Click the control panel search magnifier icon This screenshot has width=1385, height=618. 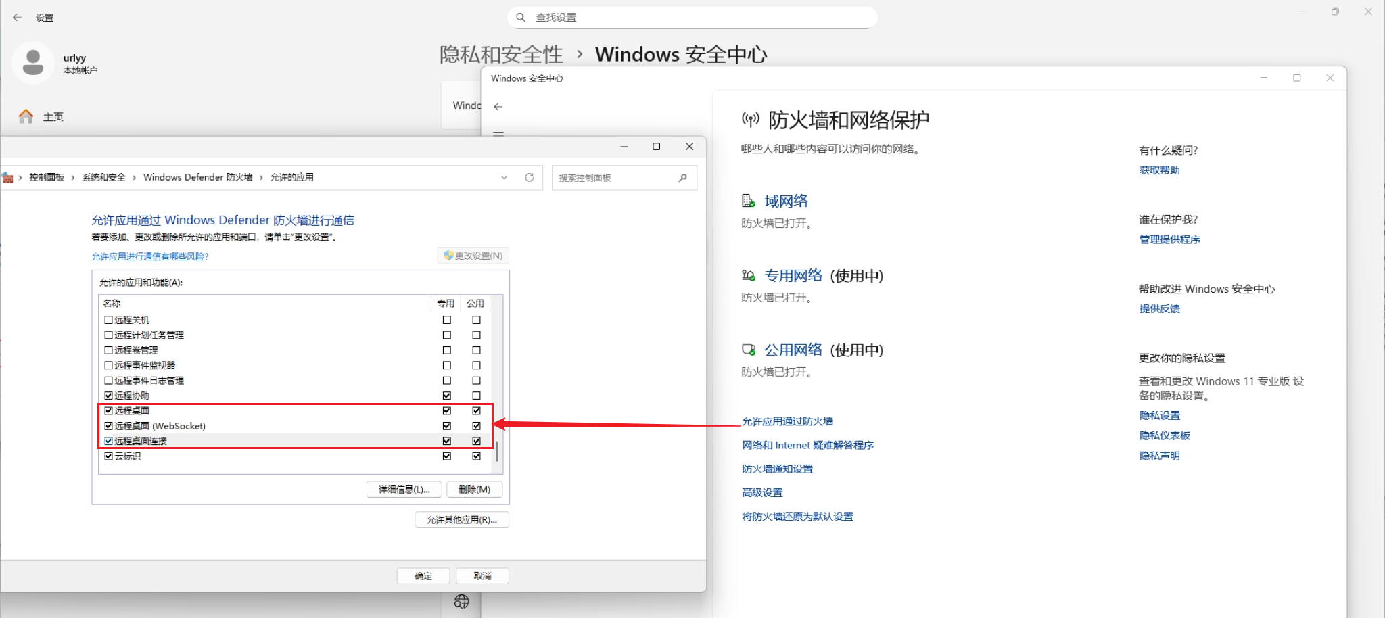(682, 178)
